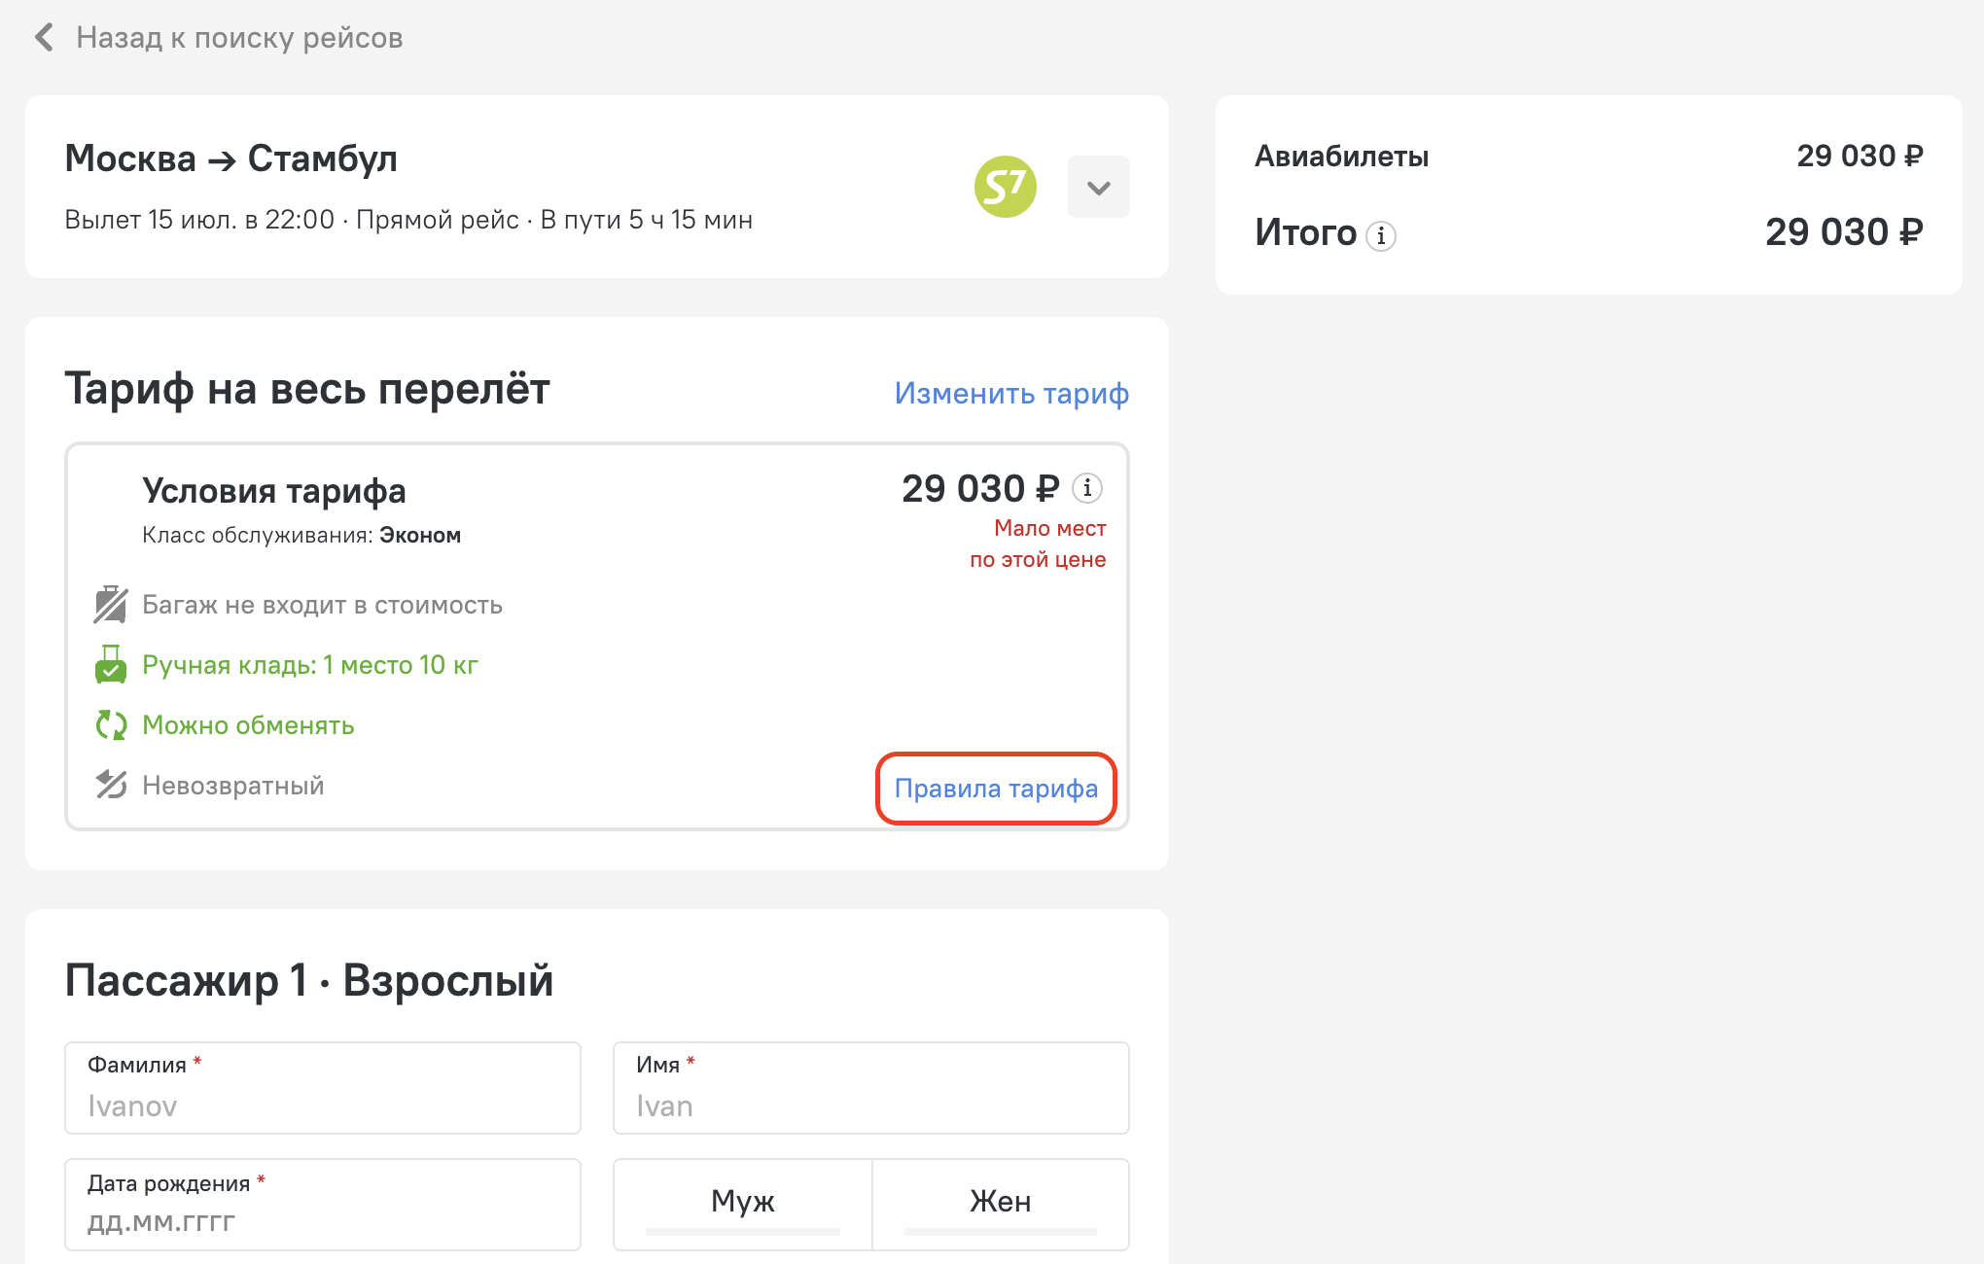Open Правила тарифа link
1984x1264 pixels.
(x=996, y=789)
